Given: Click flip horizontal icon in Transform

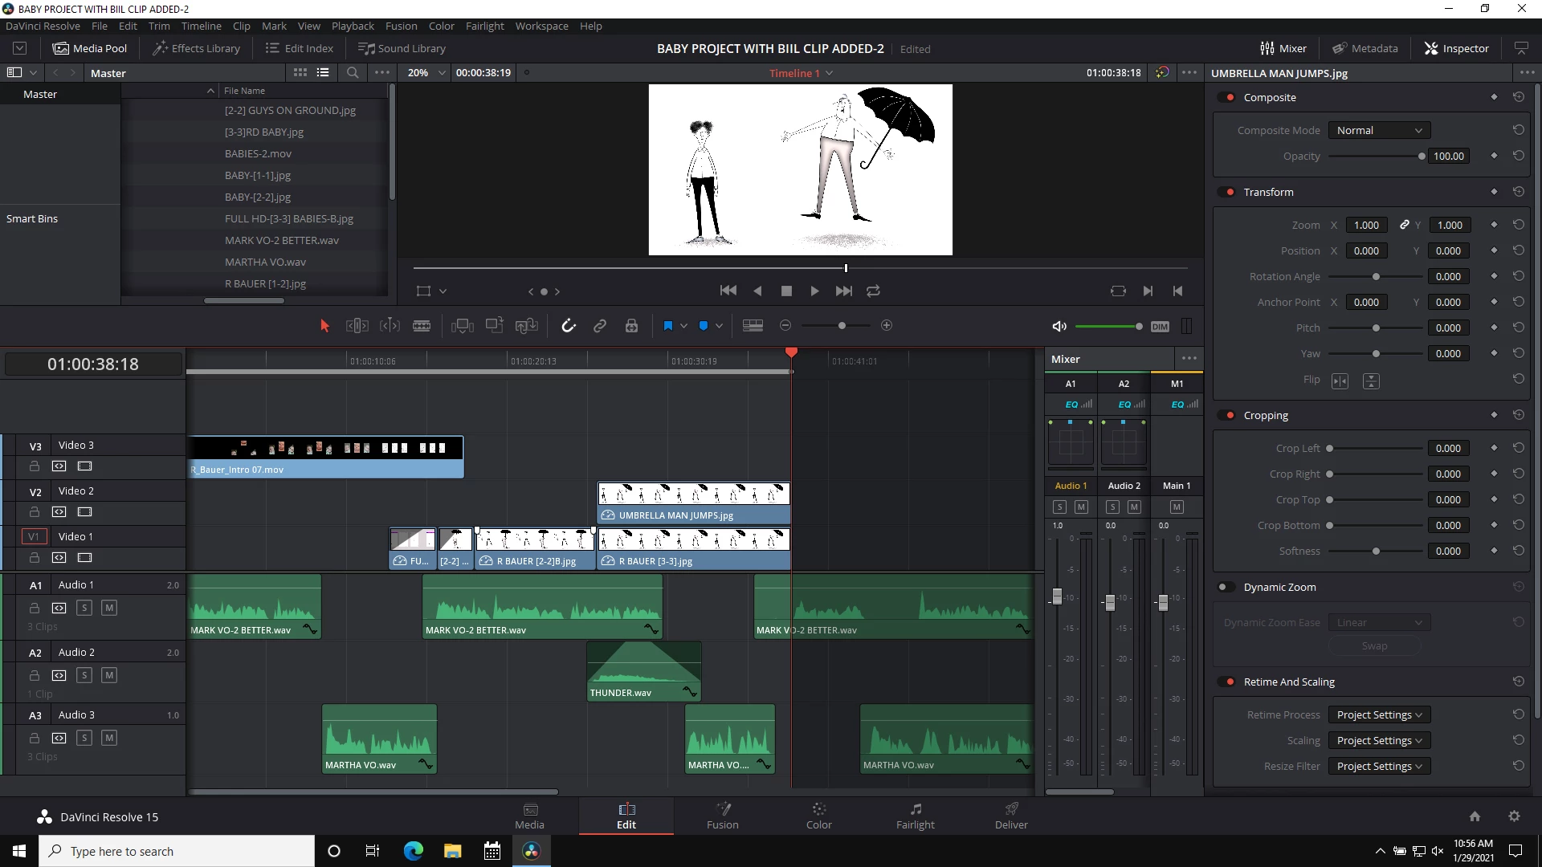Looking at the screenshot, I should [x=1340, y=381].
